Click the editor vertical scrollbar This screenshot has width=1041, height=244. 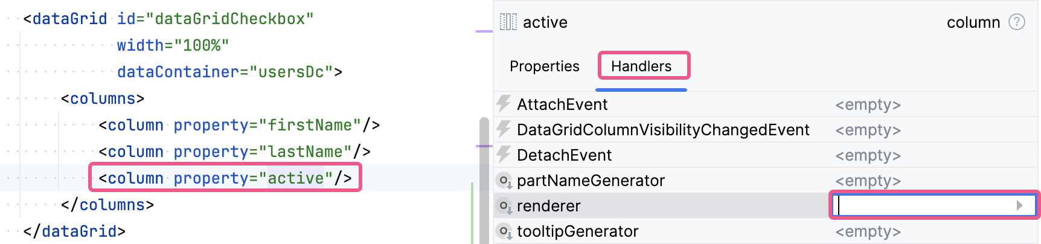(x=484, y=181)
